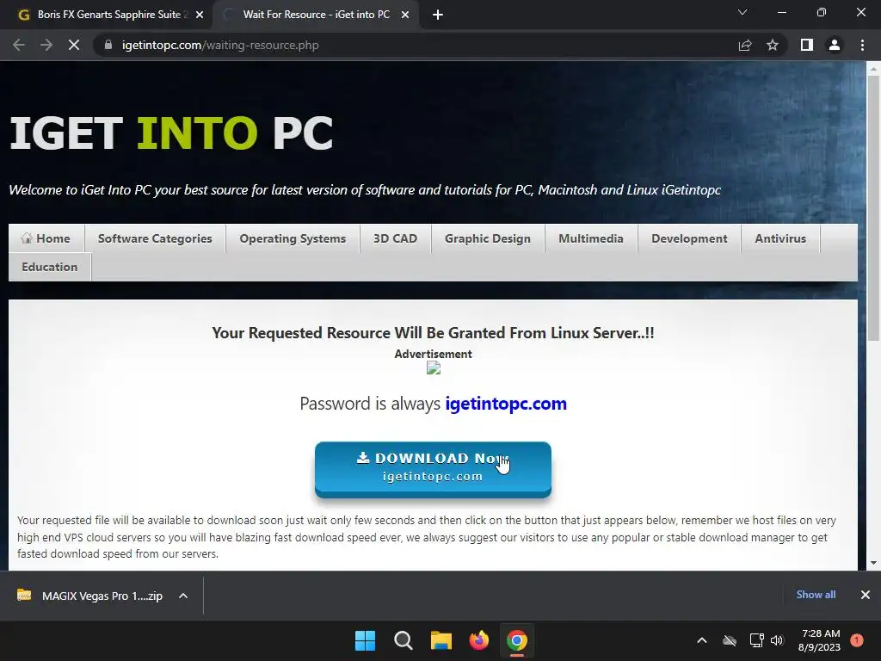Open the Education category

pyautogui.click(x=49, y=267)
